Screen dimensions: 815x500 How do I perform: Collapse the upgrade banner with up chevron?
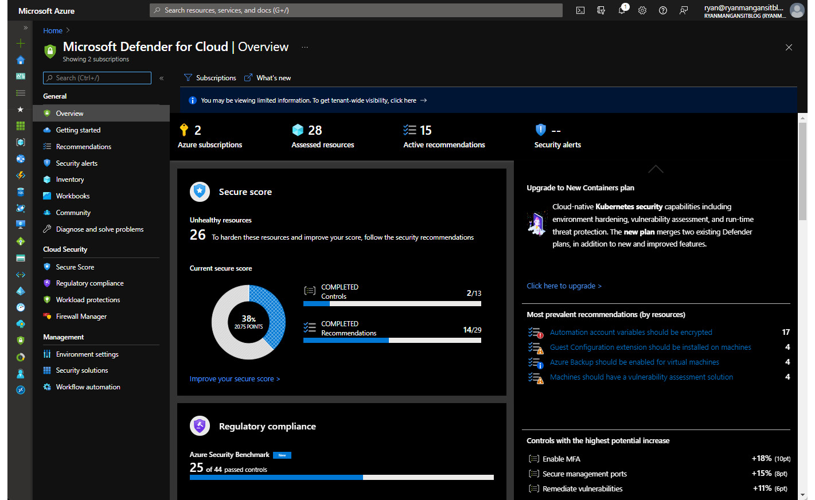656,169
